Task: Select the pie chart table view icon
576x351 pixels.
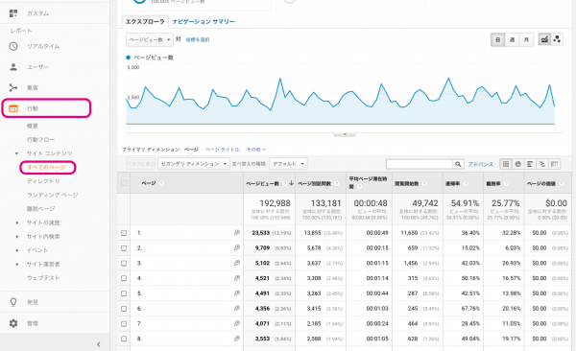Action: pos(518,164)
